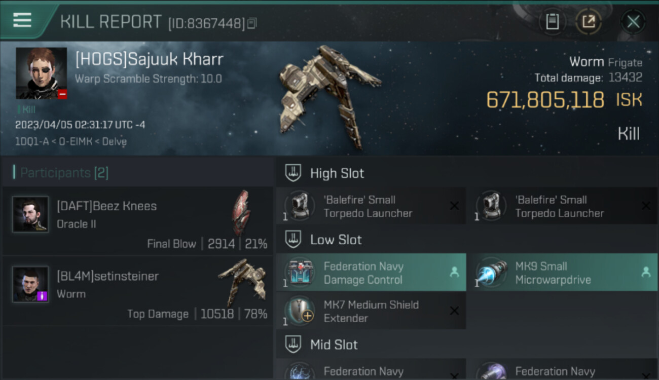
Task: Click the X mark on Shield Extender
Action: (454, 311)
